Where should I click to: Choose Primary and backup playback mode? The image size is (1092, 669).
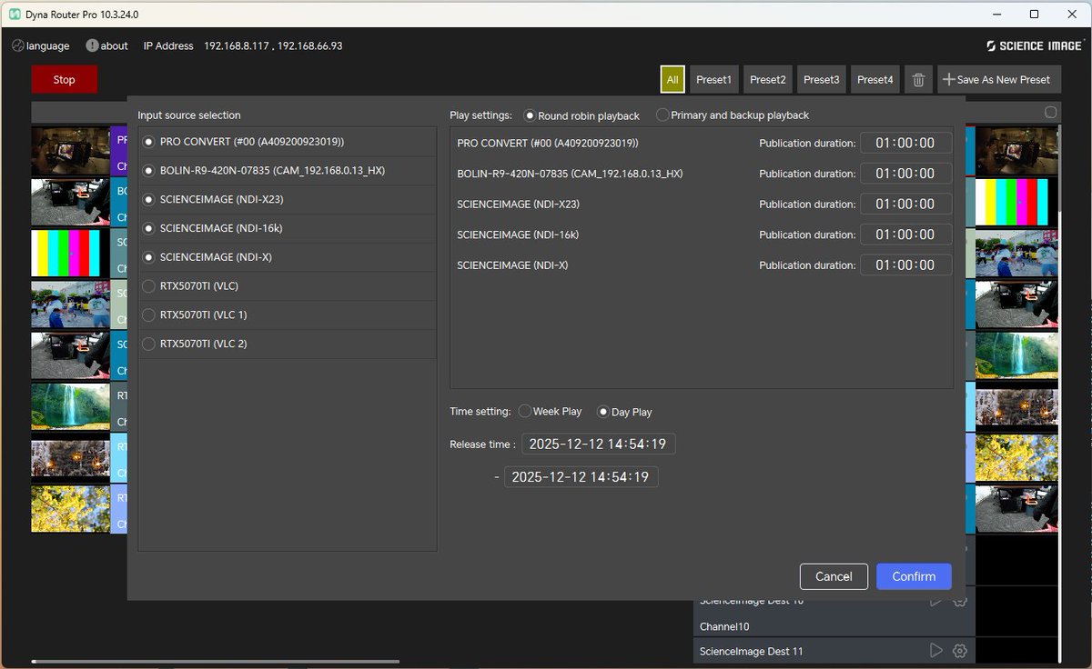pyautogui.click(x=662, y=115)
